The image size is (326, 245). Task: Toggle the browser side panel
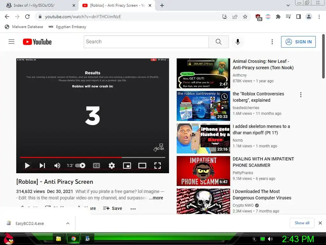(299, 17)
